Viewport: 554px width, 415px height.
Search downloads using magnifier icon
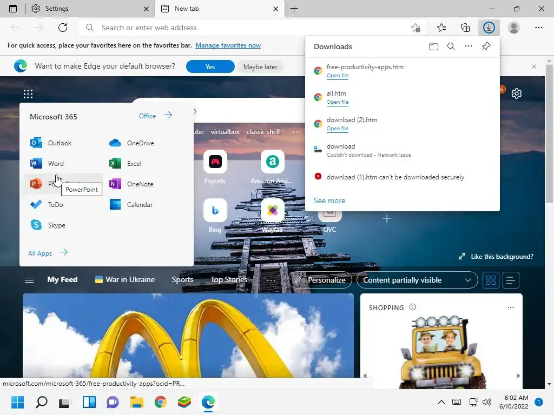(x=451, y=46)
